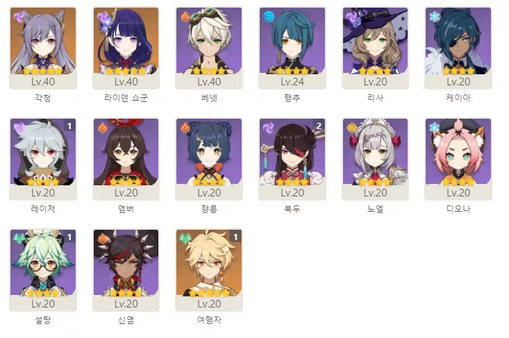Click constellation badge 1 on 여행자
Viewport: 509px width, 338px height.
click(x=235, y=237)
